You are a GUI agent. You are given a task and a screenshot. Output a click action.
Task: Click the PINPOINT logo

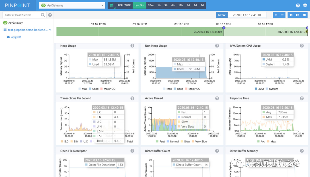18,5
